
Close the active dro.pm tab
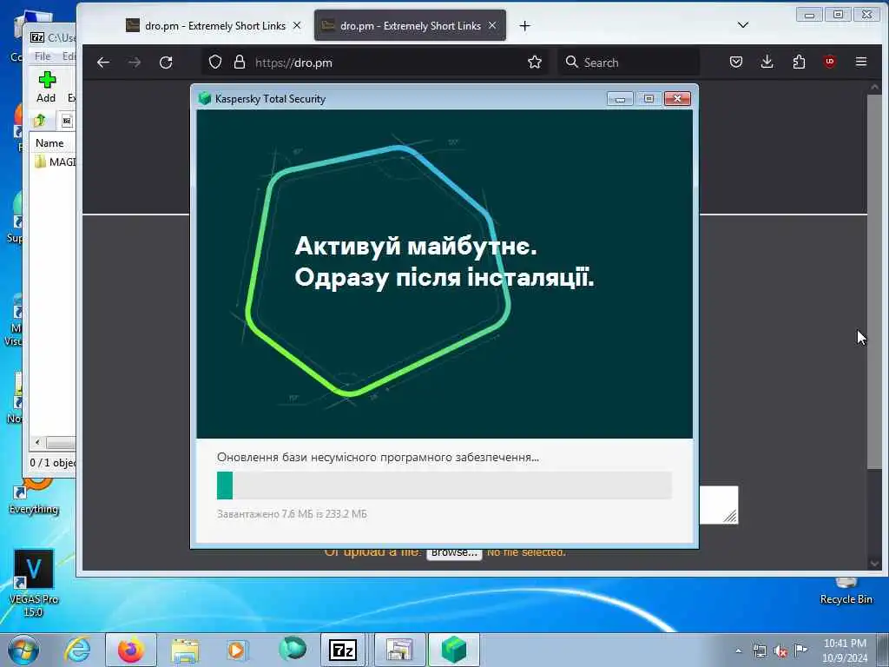tap(492, 25)
